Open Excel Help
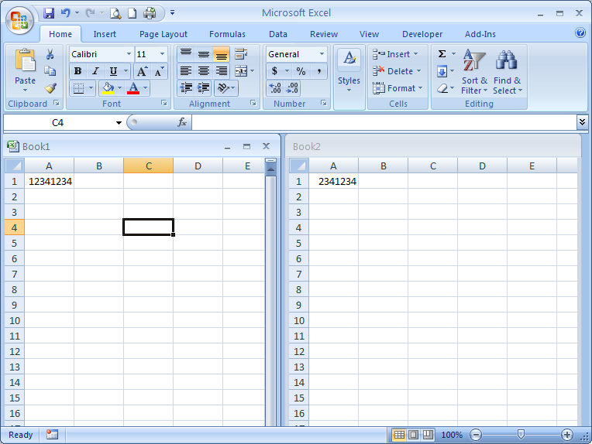The height and width of the screenshot is (444, 592). coord(580,32)
